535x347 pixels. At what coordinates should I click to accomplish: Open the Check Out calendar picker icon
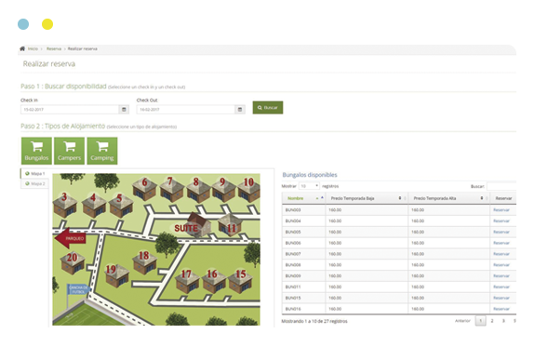pyautogui.click(x=240, y=110)
